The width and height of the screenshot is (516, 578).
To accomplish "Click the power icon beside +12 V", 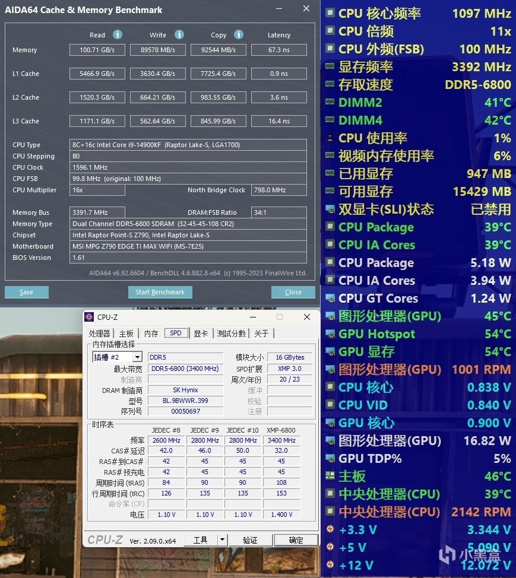I will [330, 565].
